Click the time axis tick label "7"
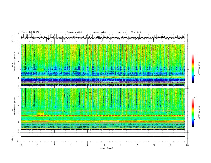This screenshot has height=163, width=211. [x=137, y=145]
